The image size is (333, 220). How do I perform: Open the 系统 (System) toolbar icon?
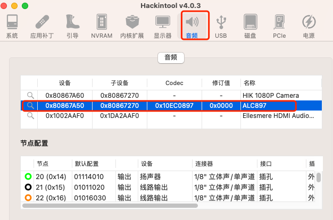pyautogui.click(x=12, y=26)
